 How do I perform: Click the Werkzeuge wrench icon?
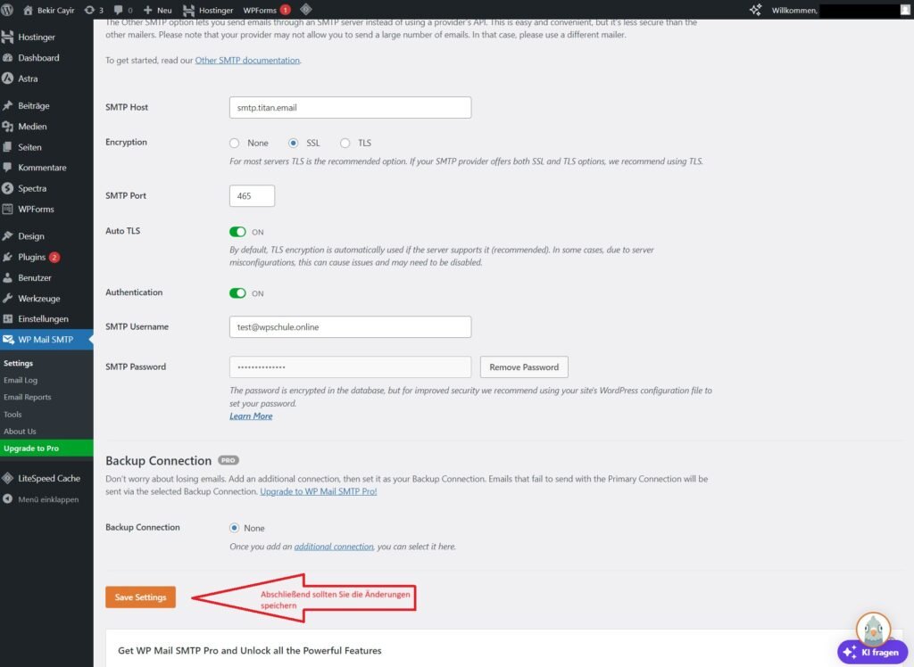[x=7, y=298]
